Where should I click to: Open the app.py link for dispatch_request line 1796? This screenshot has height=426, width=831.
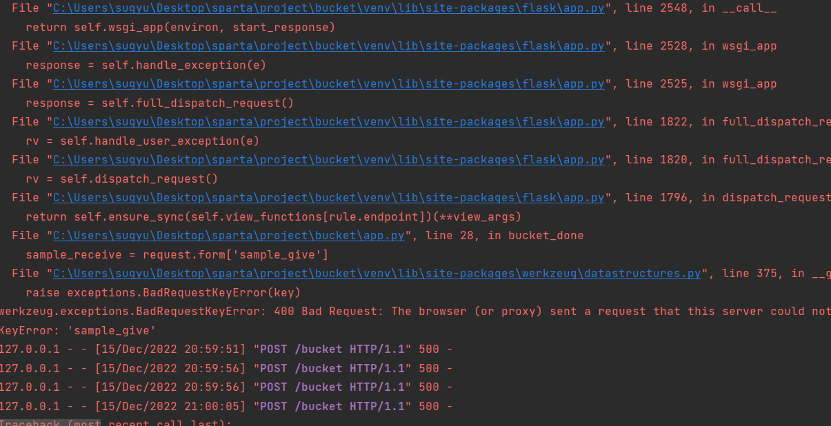(329, 198)
